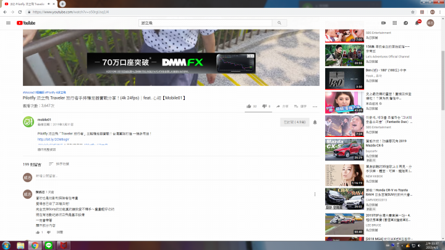445x250 pixels.
Task: Select the Pilotfly YouTube browser tab
Action: click(28, 4)
